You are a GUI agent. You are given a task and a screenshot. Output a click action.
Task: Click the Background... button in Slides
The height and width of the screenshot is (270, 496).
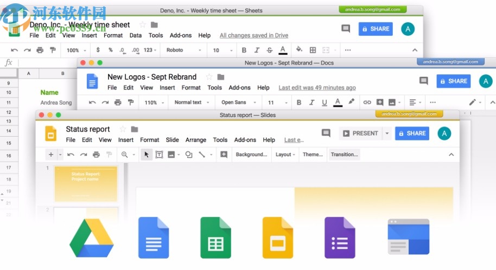[251, 155]
